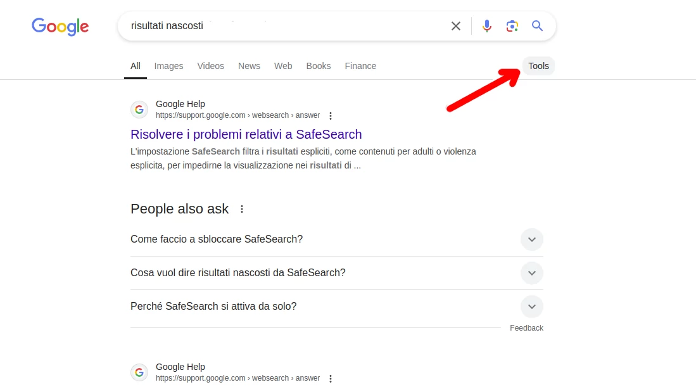Image resolution: width=696 pixels, height=387 pixels.
Task: Switch to the Images tab
Action: point(168,66)
